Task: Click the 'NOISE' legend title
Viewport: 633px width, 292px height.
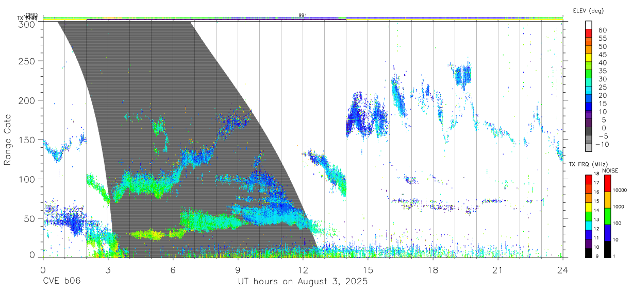Action: click(610, 170)
